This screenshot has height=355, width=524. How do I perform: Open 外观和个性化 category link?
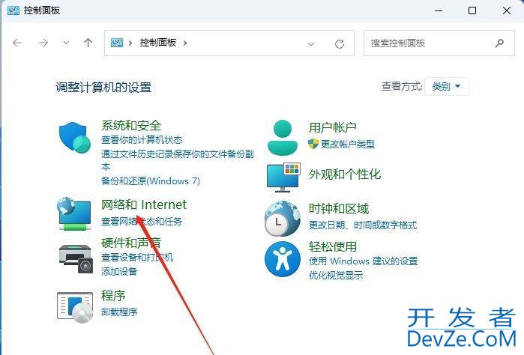coord(345,174)
